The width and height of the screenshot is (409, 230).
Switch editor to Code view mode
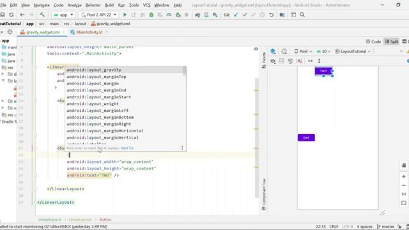pyautogui.click(x=373, y=42)
